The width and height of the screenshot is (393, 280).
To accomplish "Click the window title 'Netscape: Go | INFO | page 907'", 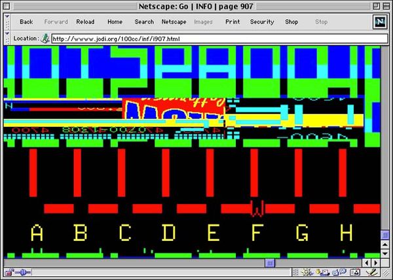I will 196,7.
